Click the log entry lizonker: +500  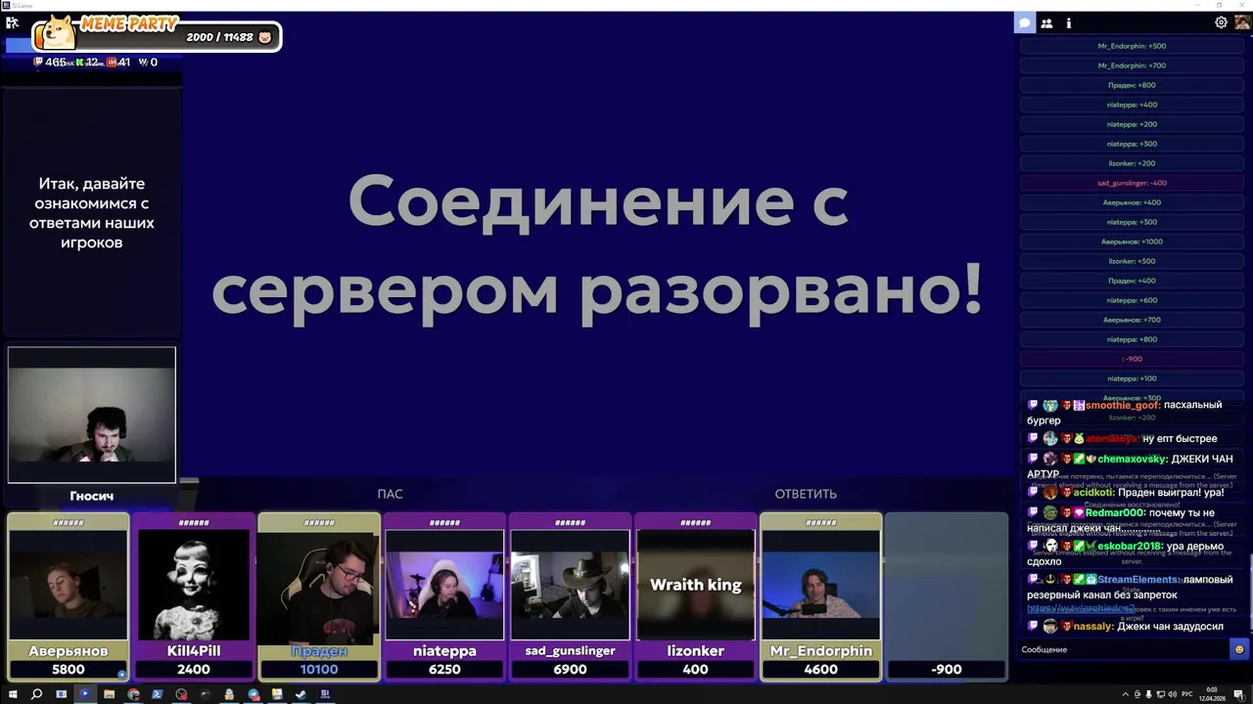tap(1132, 261)
